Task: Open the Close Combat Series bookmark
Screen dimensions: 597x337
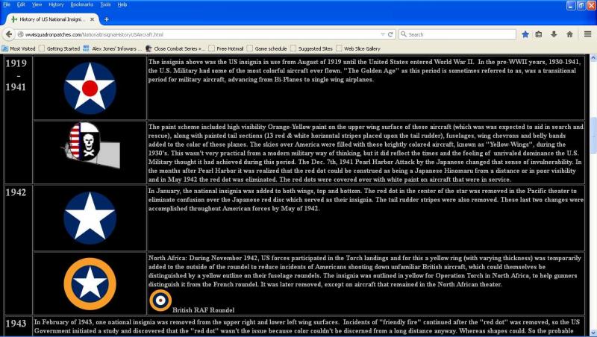Action: pyautogui.click(x=175, y=48)
